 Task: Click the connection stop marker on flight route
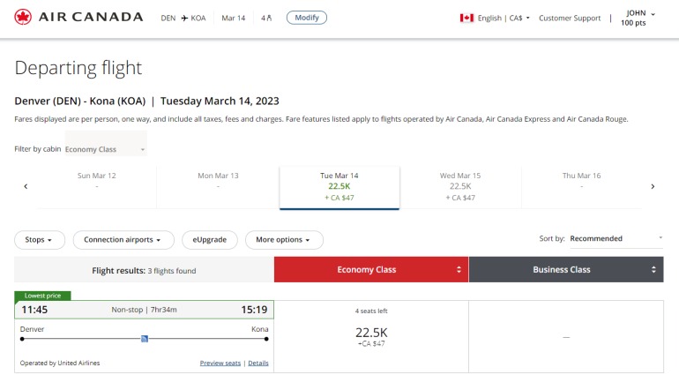(x=145, y=338)
